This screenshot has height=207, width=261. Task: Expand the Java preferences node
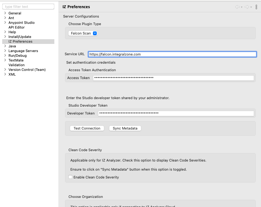click(5, 46)
